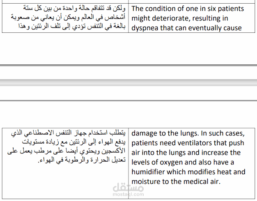Image resolution: width=257 pixels, height=201 pixels.
Task: Click Arabic line starting with 'يدفع الهواء إلى الرئتين'
Action: (x=74, y=142)
